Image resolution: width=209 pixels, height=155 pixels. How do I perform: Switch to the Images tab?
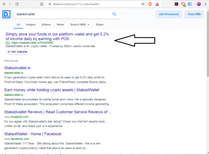click(31, 25)
